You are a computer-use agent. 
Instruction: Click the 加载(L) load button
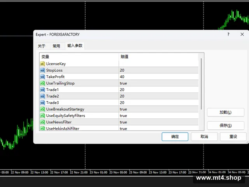(x=226, y=113)
